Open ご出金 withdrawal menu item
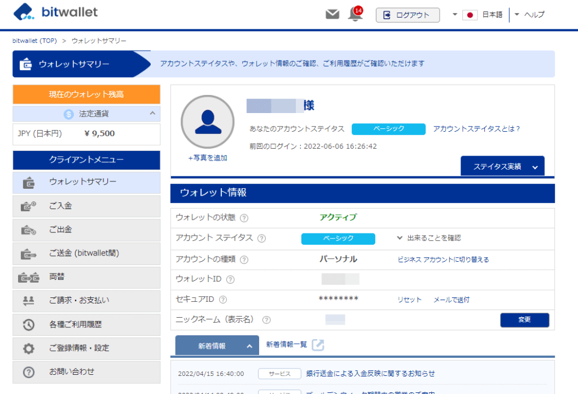The image size is (578, 394). pyautogui.click(x=86, y=230)
